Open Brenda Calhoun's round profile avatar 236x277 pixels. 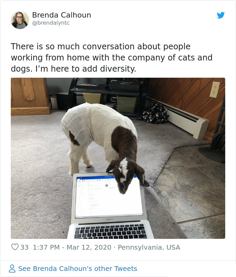20,20
